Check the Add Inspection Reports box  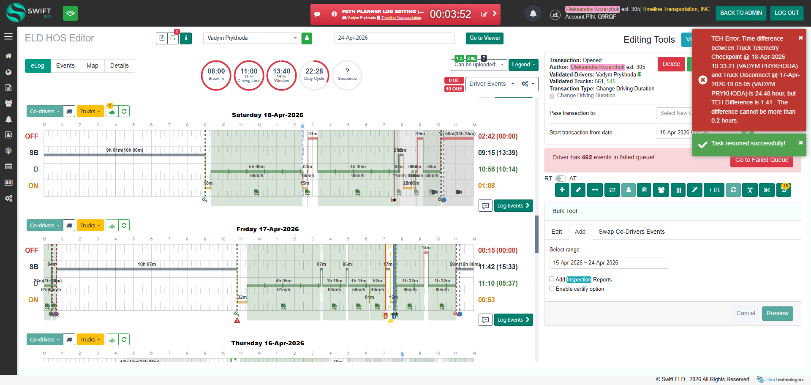click(x=552, y=279)
